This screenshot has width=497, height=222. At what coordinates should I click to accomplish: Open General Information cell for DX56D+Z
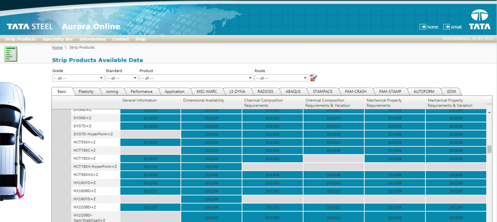point(151,118)
